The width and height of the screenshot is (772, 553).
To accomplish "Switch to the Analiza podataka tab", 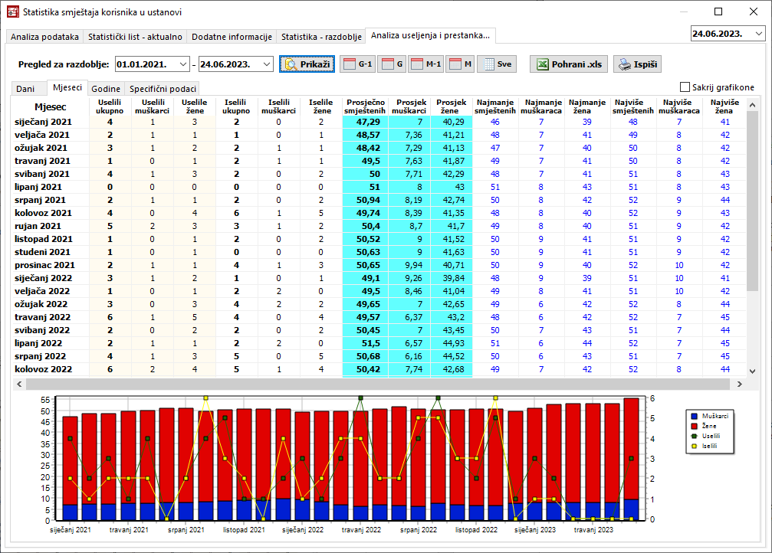I will (44, 37).
